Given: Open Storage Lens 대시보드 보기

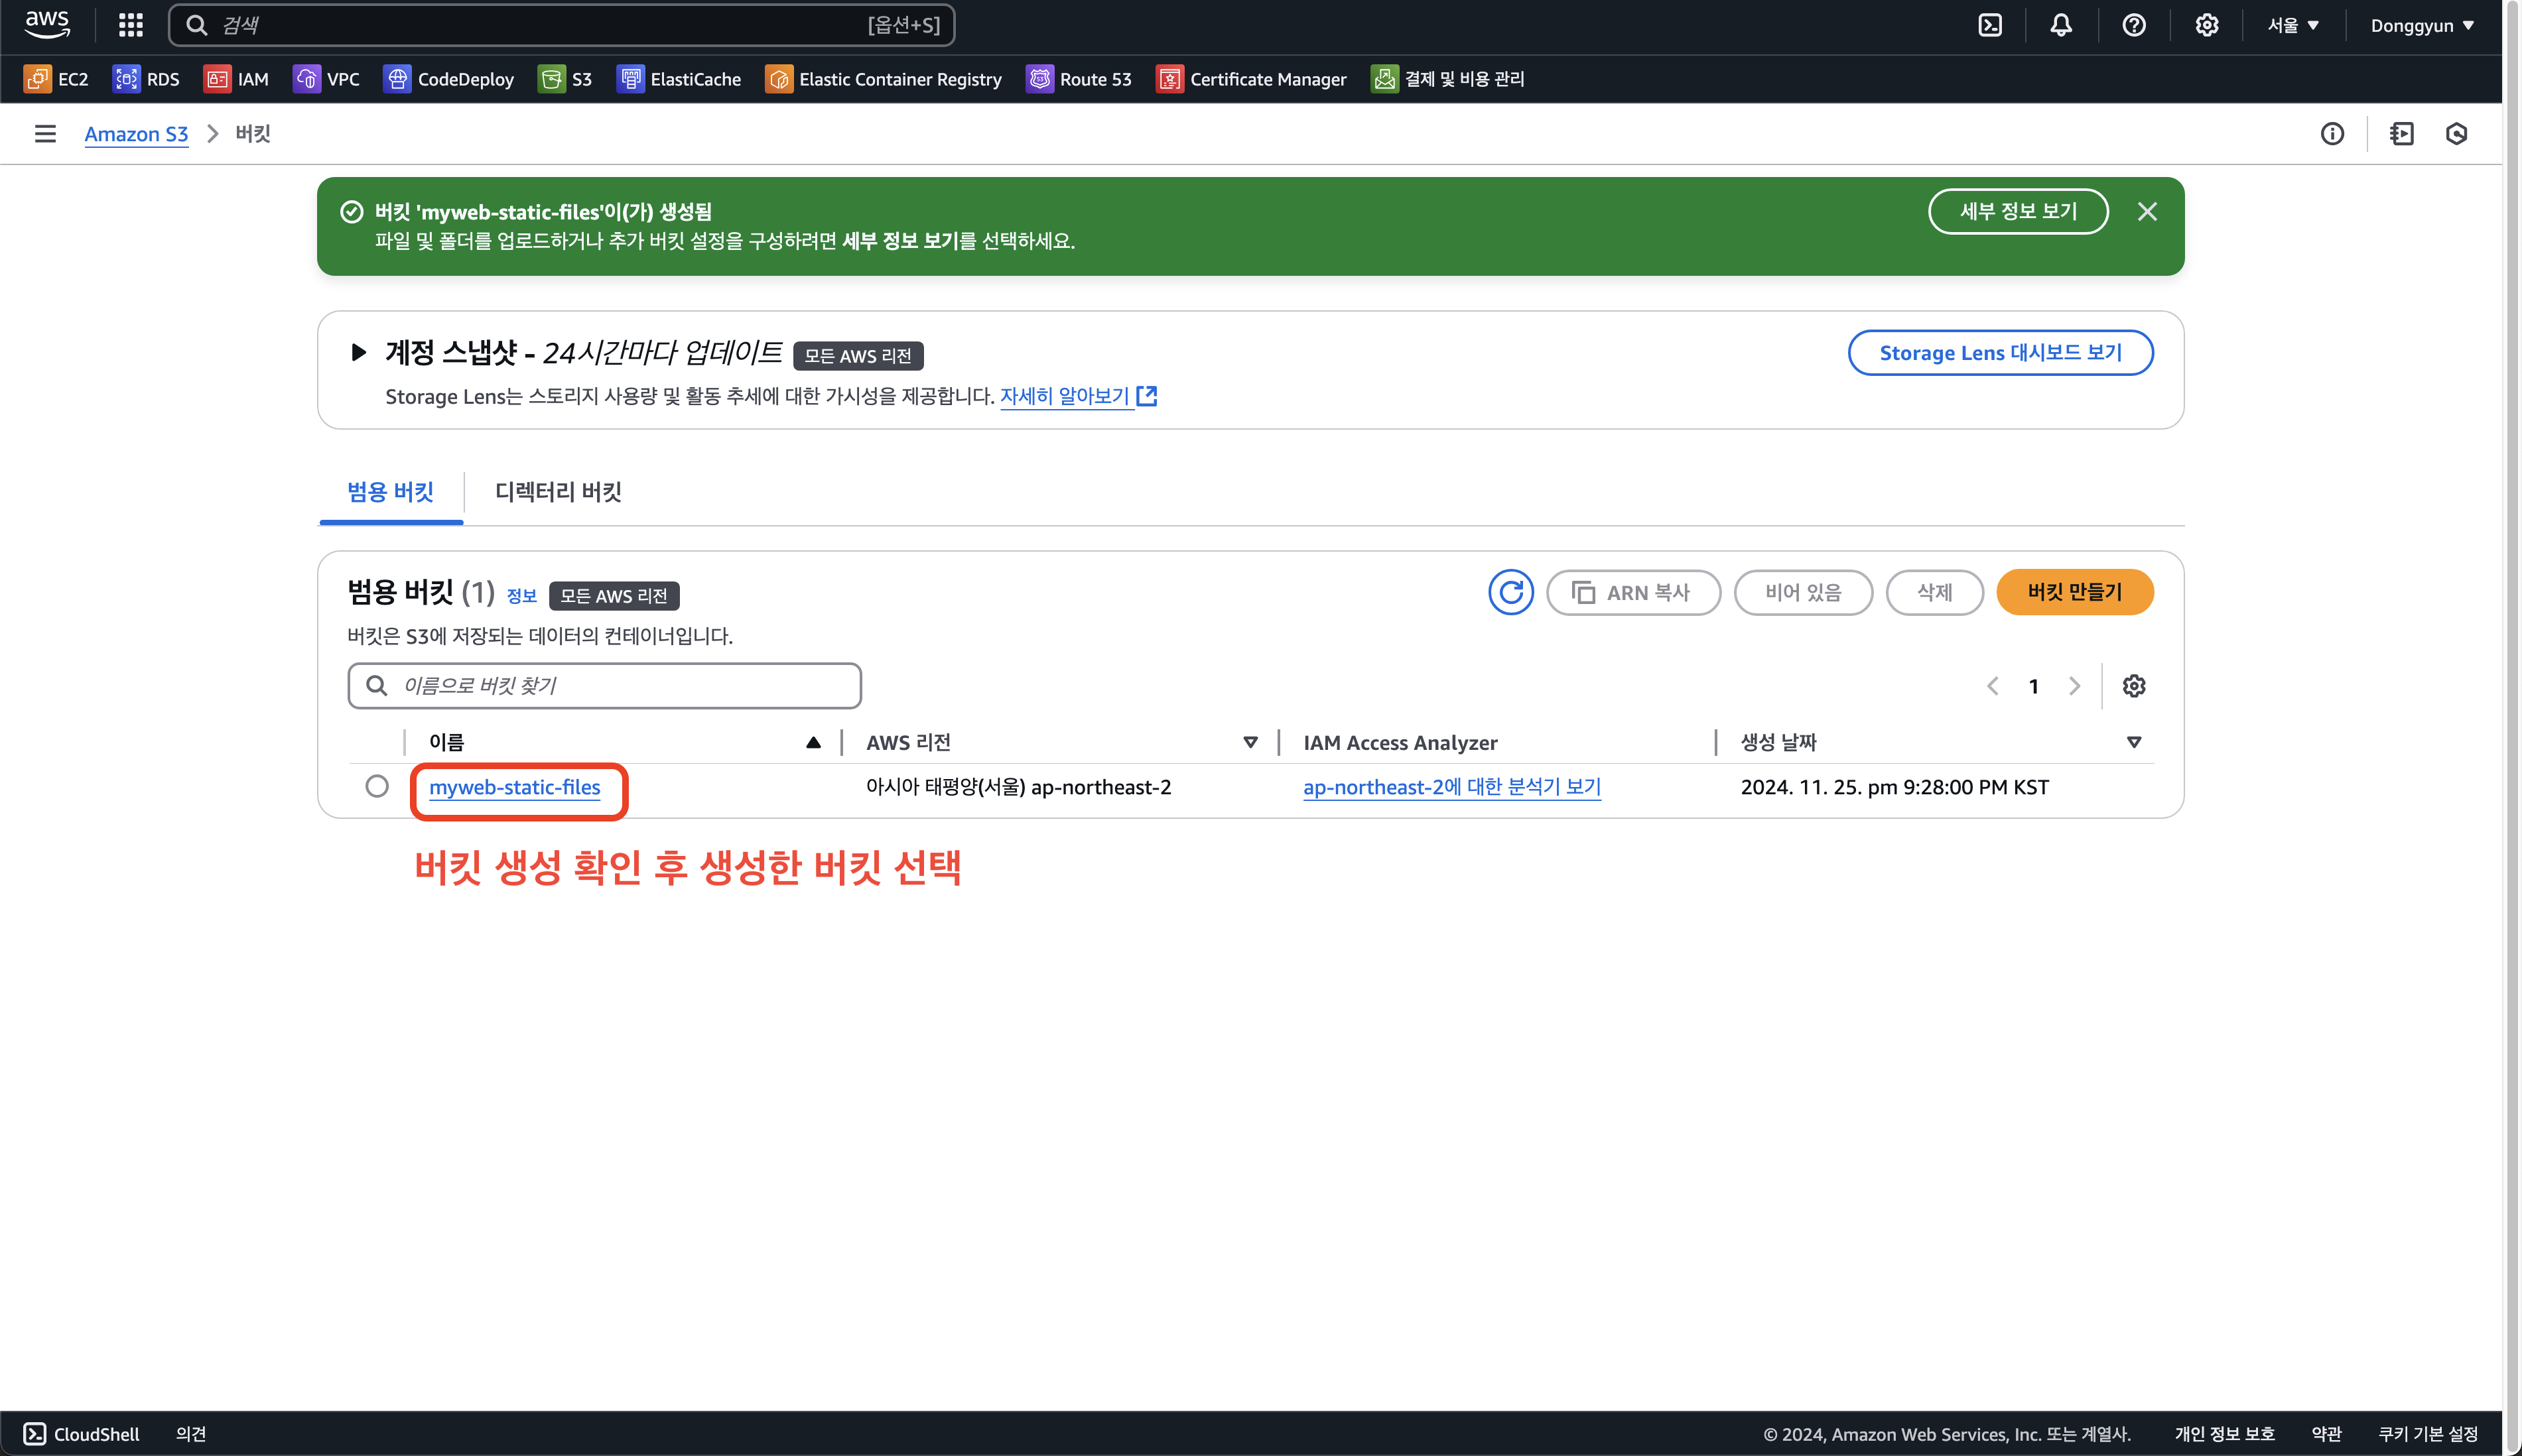Looking at the screenshot, I should [2000, 353].
